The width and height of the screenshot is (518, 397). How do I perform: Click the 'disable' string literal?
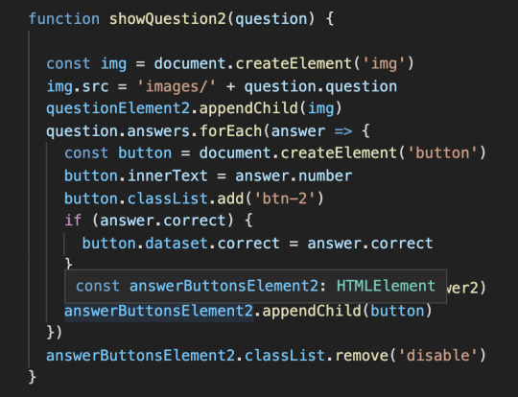(438, 356)
